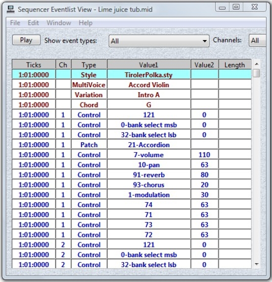Maximize the Sequencer Eventlist window
The height and width of the screenshot is (282, 272).
(236, 7)
